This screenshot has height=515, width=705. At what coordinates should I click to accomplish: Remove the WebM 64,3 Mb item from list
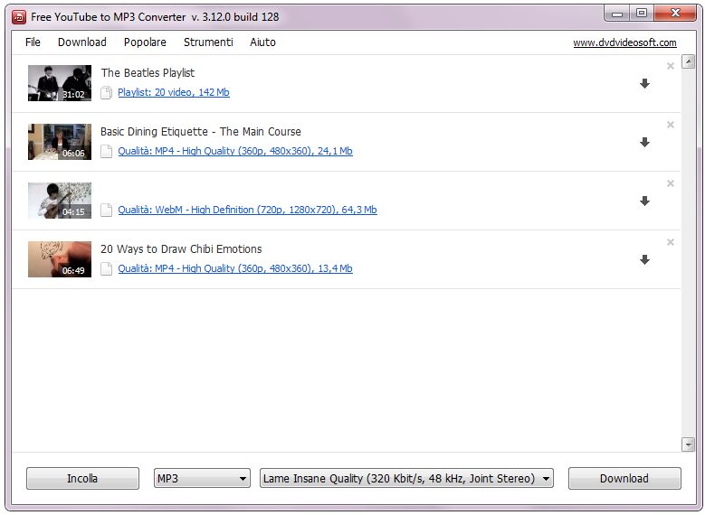[671, 183]
